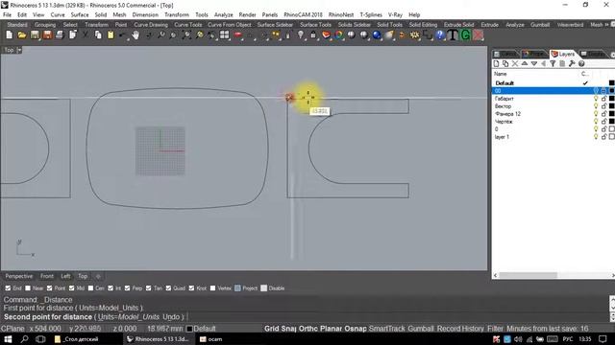The height and width of the screenshot is (345, 615).
Task: Click the Zoom Extents icon
Action: (187, 35)
